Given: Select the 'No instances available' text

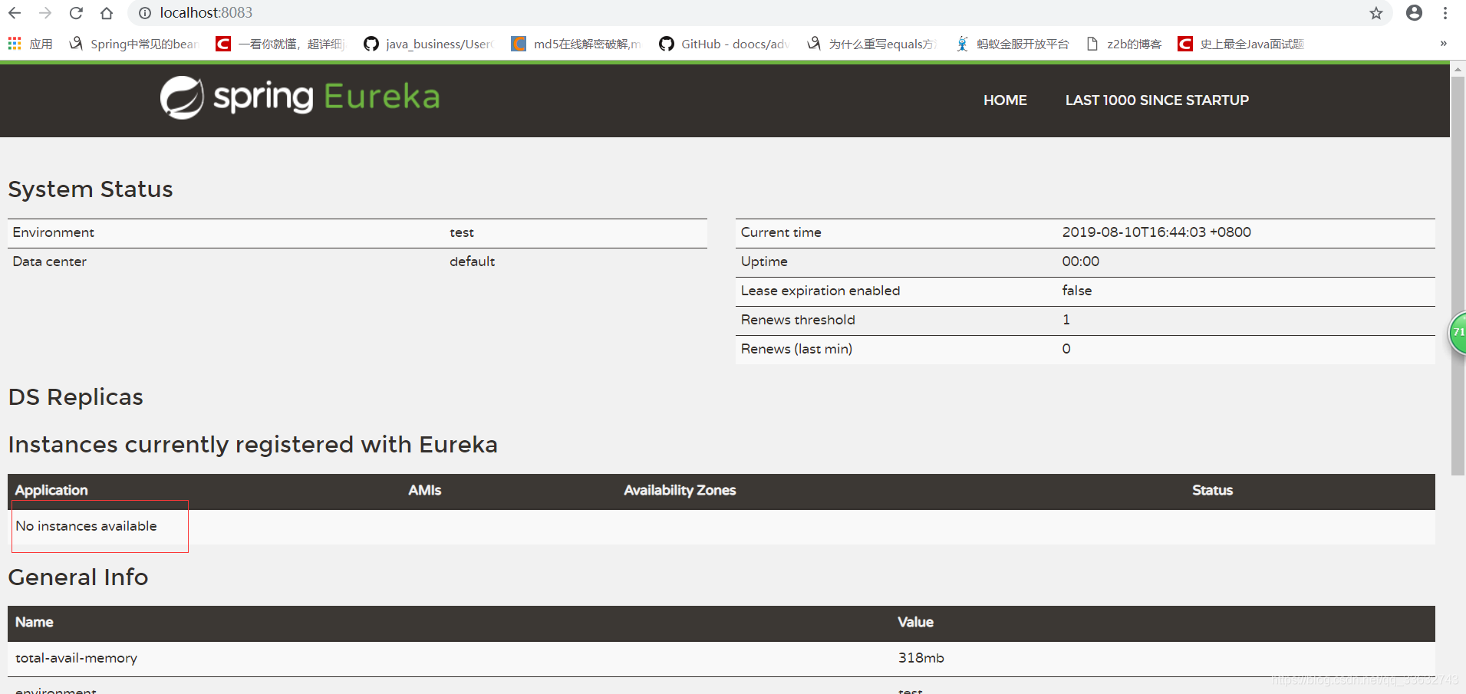Looking at the screenshot, I should (x=86, y=526).
